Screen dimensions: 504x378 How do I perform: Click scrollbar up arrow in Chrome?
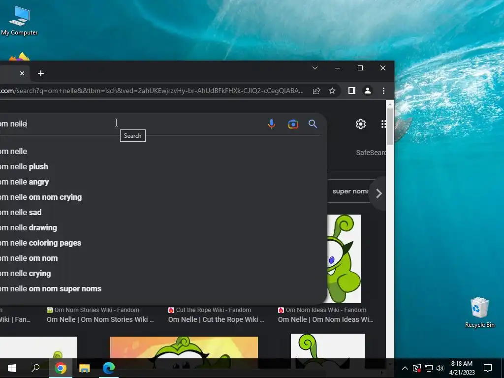pos(390,104)
